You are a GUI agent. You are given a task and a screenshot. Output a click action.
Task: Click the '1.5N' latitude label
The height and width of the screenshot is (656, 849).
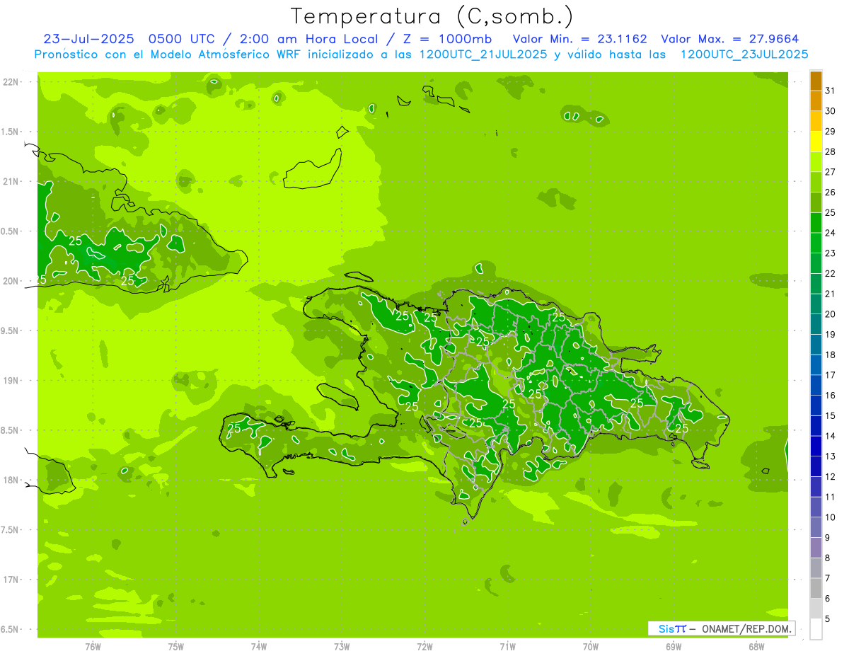(11, 132)
